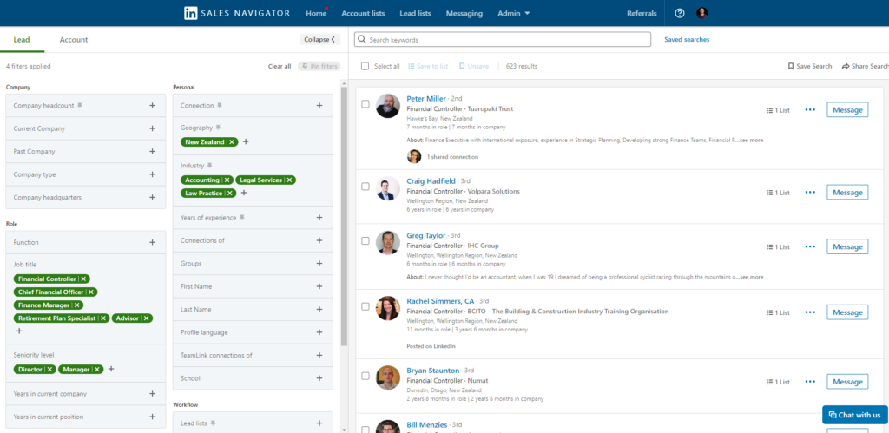Remove the Chief Financial Officer title filter
This screenshot has height=433, width=889.
click(90, 292)
